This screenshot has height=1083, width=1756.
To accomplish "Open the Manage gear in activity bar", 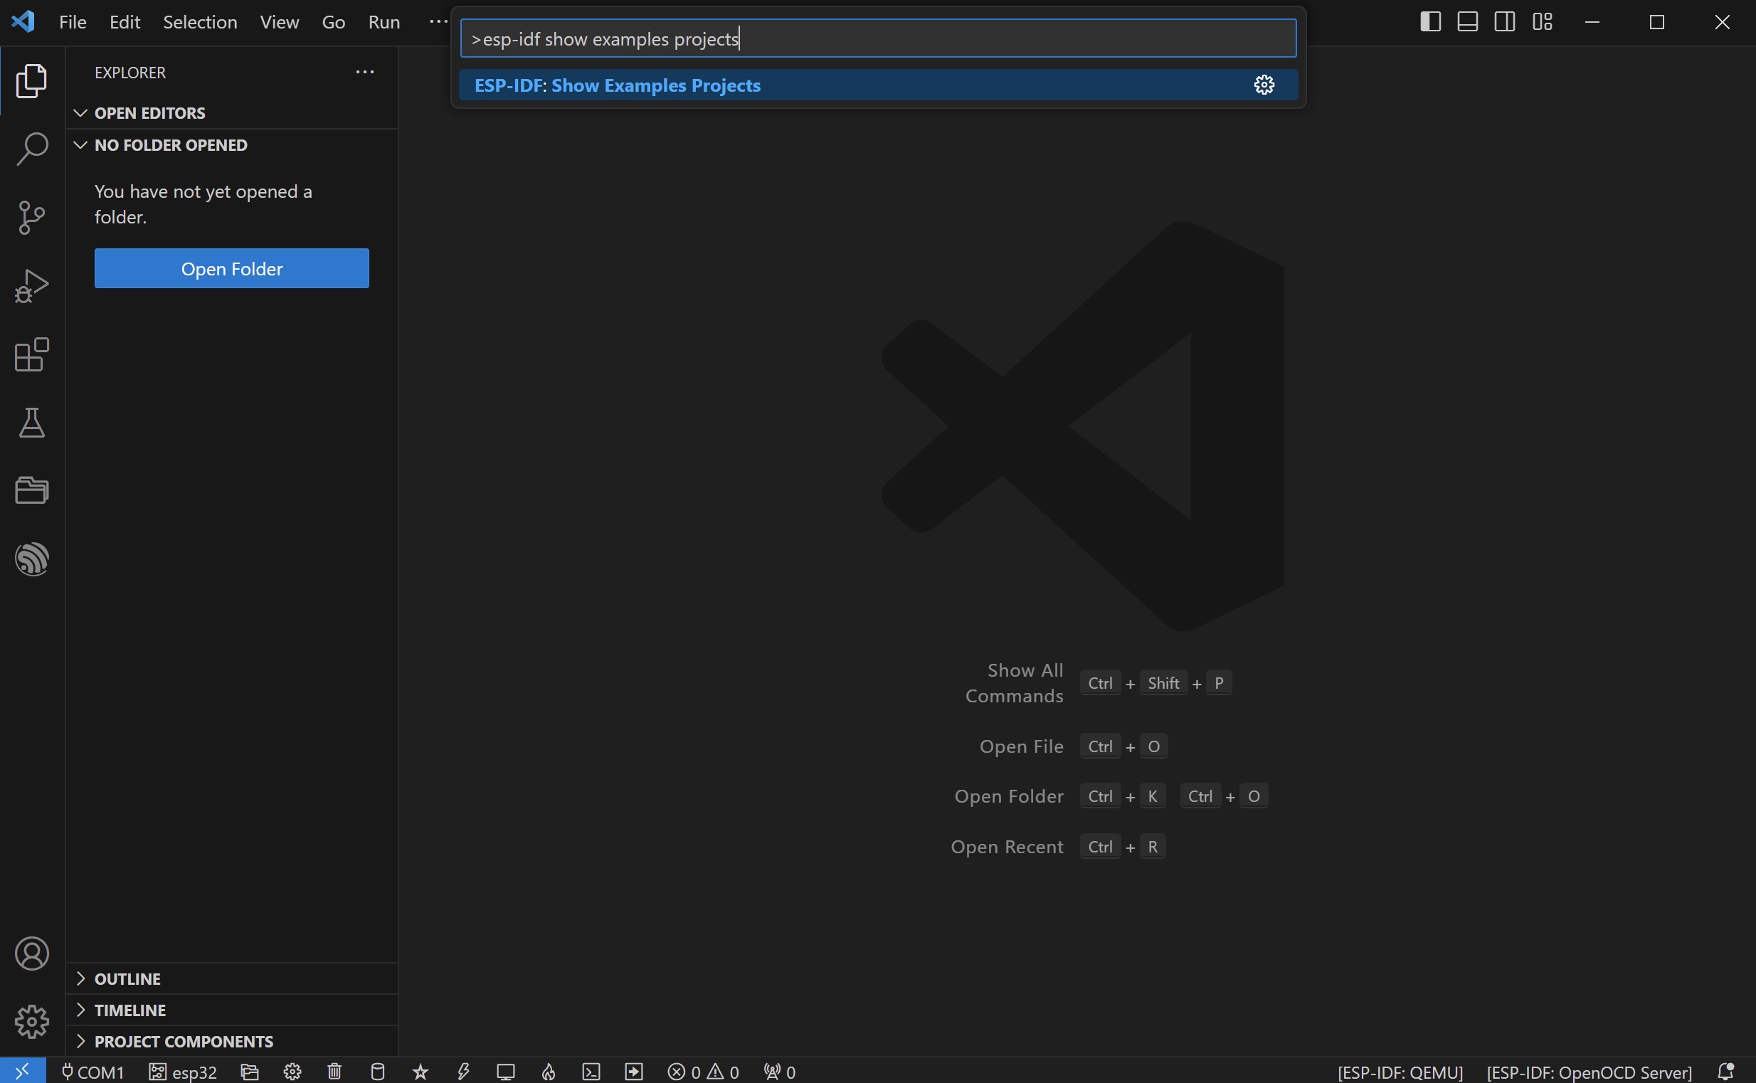I will (x=31, y=1021).
